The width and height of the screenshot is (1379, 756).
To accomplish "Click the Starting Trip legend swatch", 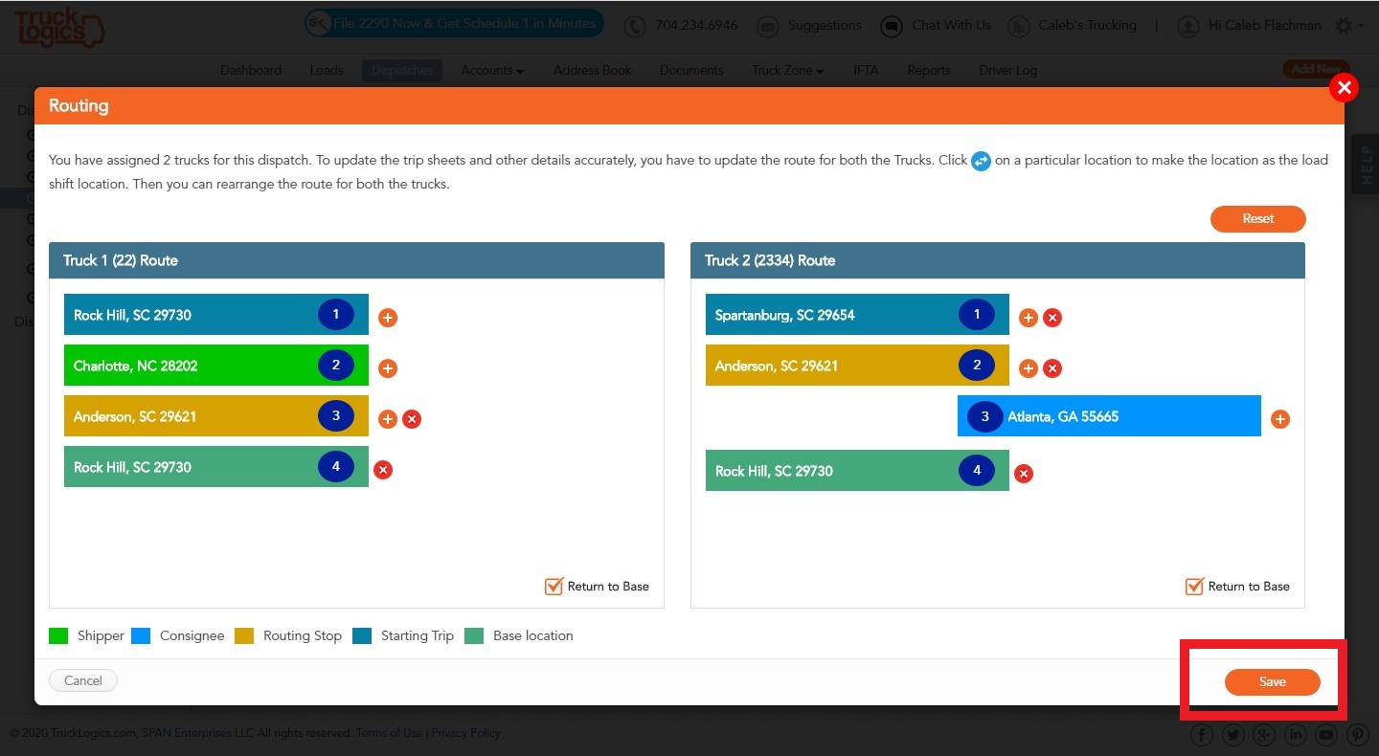I will (x=362, y=635).
